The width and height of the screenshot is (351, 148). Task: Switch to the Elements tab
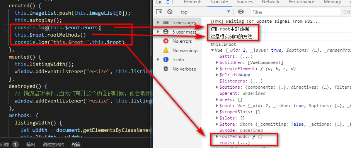193,2
